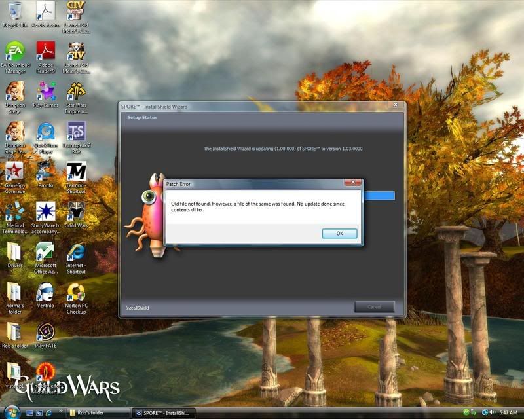Select the Teamspeak 2 RC2 icon
The height and width of the screenshot is (419, 524).
[77, 137]
